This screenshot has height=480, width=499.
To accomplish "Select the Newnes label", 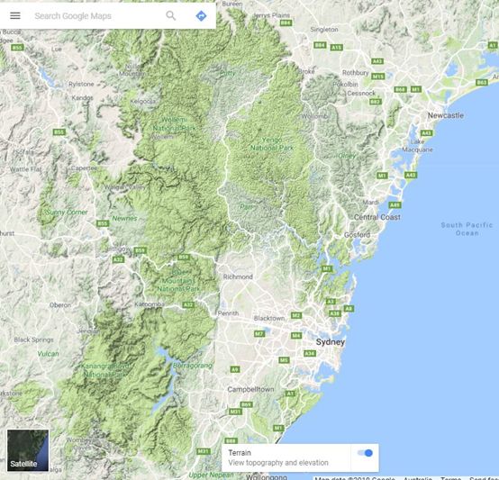I will coord(124,218).
